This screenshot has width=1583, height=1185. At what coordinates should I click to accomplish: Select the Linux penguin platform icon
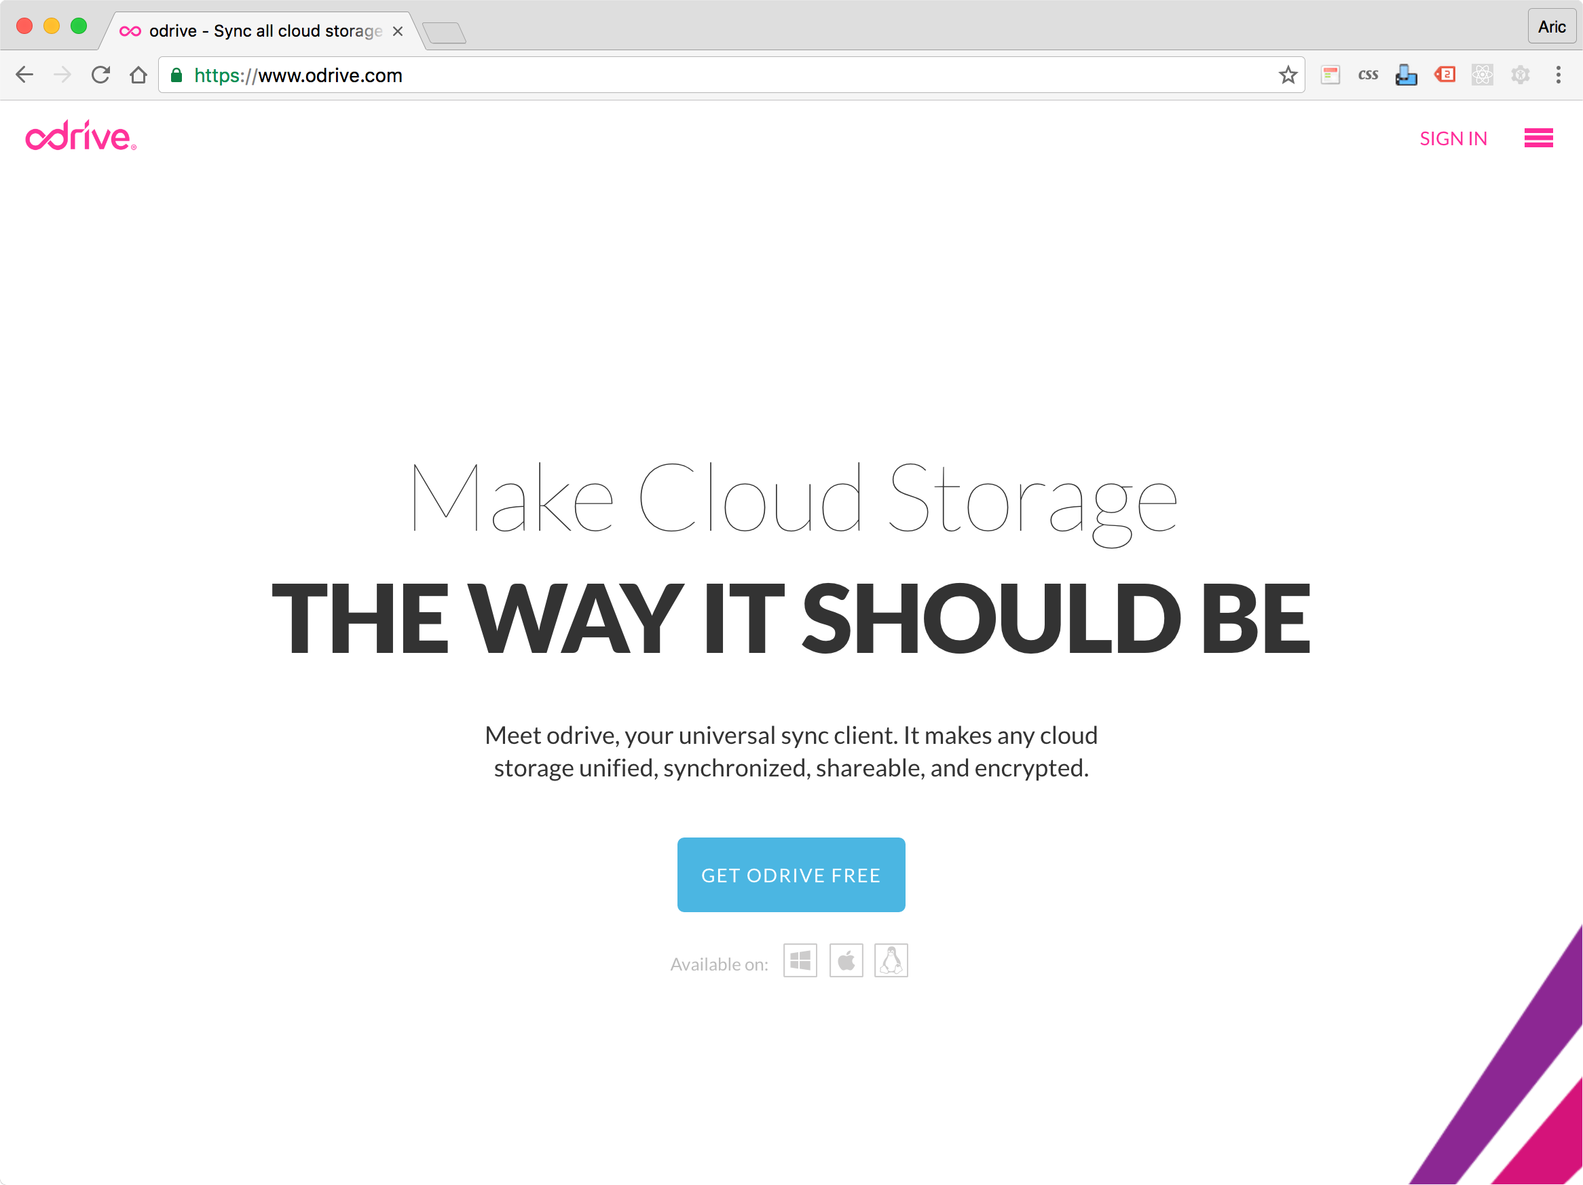(x=891, y=960)
